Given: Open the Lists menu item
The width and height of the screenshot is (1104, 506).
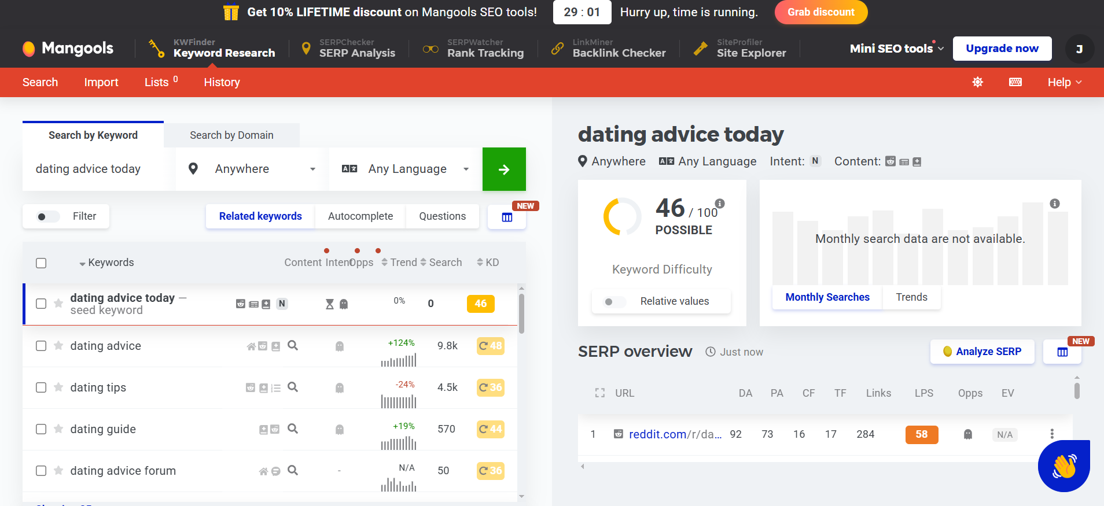Looking at the screenshot, I should [x=161, y=82].
